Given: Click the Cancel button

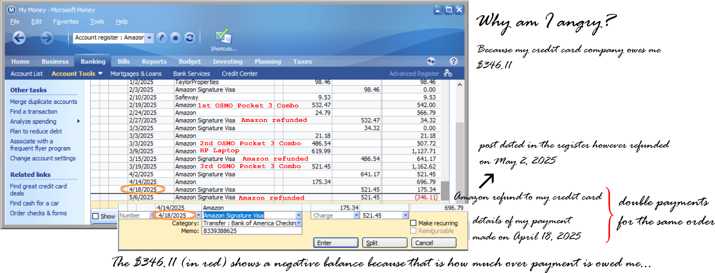Looking at the screenshot, I should point(434,243).
